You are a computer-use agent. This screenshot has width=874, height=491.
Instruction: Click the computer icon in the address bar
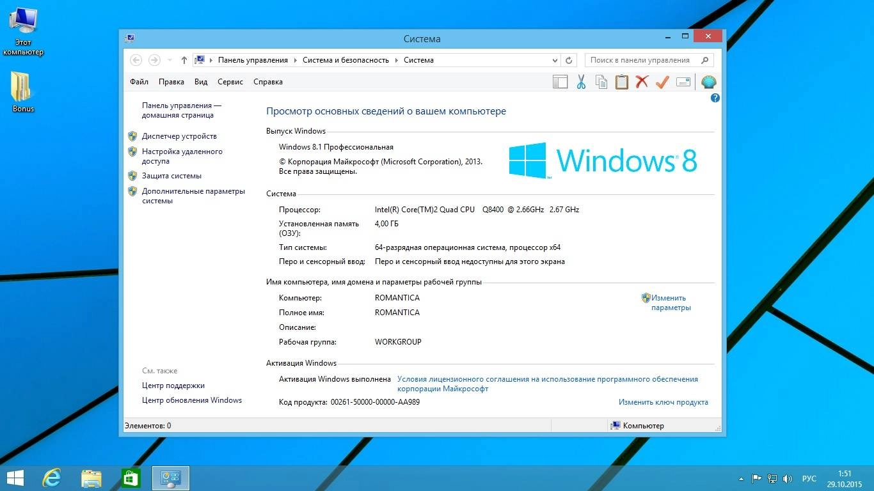tap(200, 60)
